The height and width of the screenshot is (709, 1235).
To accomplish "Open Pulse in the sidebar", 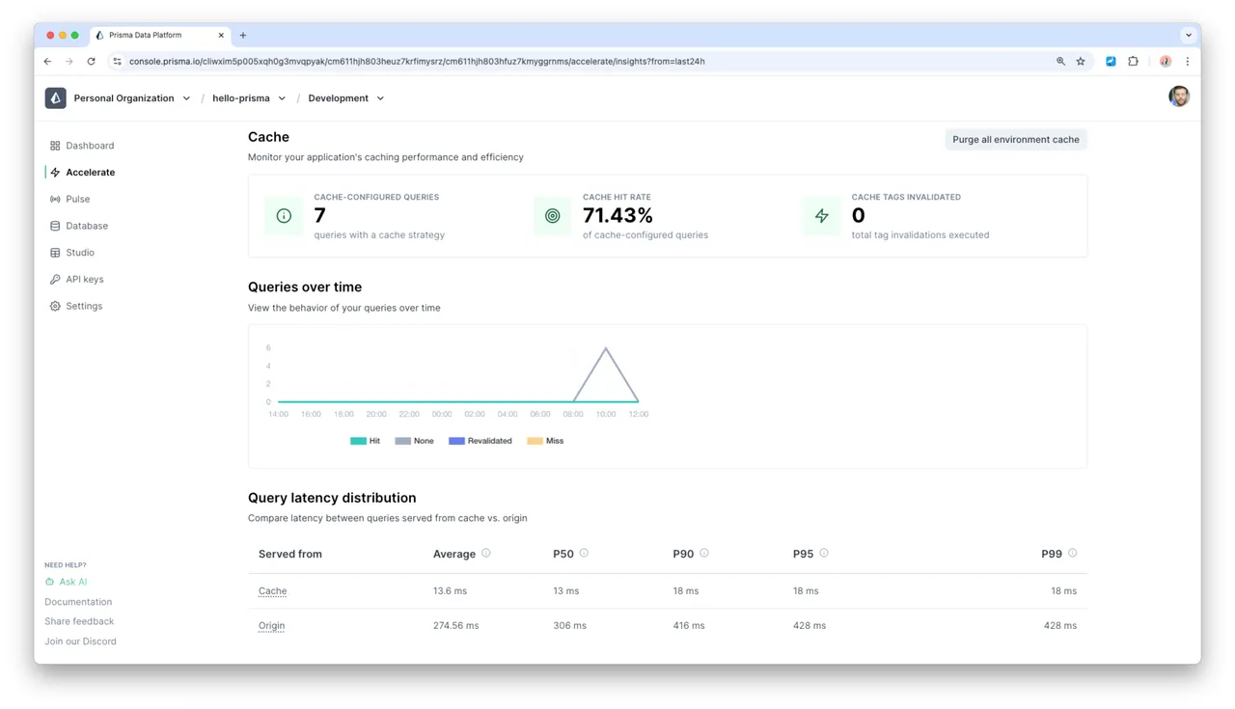I will click(x=78, y=200).
